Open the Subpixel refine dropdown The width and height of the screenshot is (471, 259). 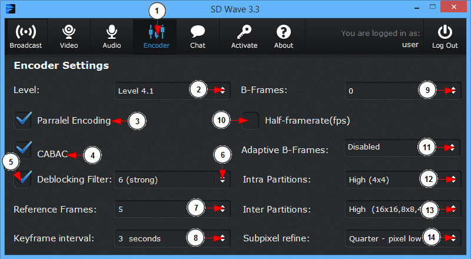[403, 238]
